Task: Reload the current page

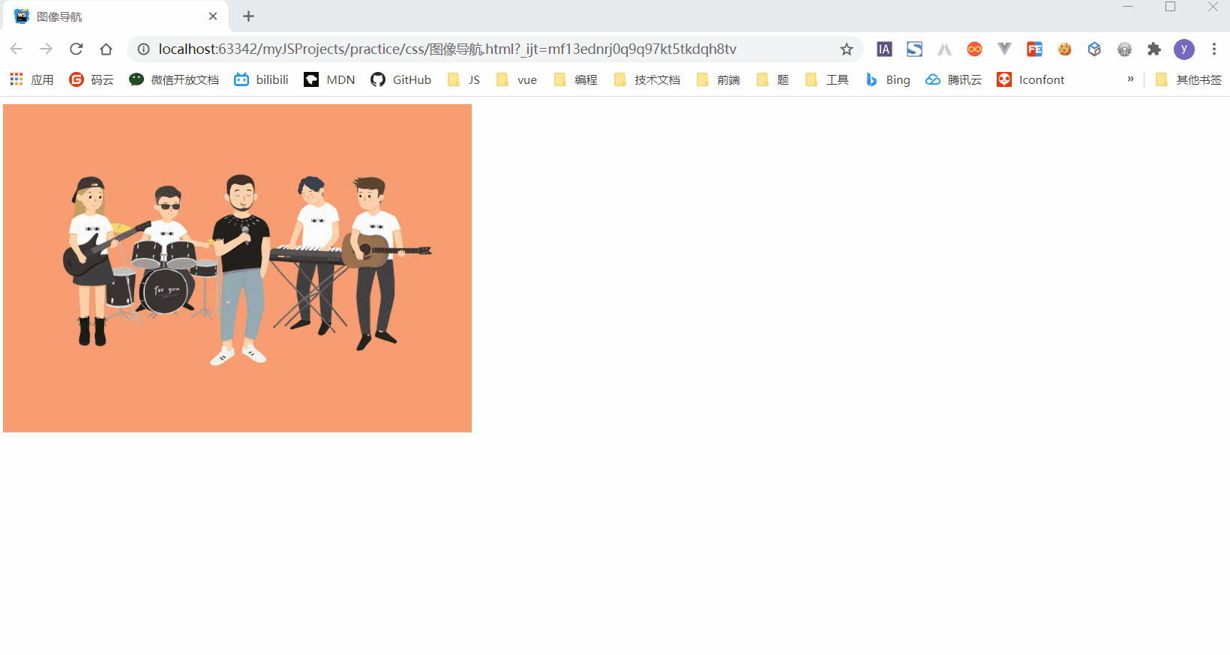Action: [76, 49]
